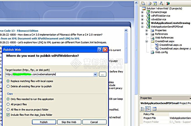The height and width of the screenshot is (126, 191).
Task: Click the Alphabetical sort icon in Properties
Action: coord(148,109)
